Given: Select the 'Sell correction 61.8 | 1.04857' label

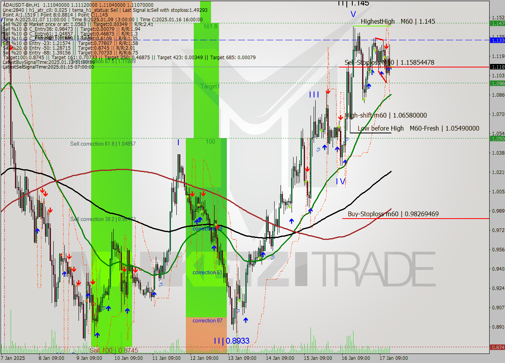Looking at the screenshot, I should click(103, 144).
